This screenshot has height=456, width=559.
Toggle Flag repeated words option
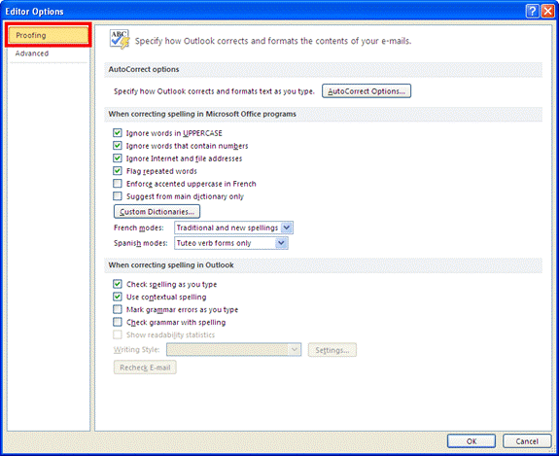(118, 171)
